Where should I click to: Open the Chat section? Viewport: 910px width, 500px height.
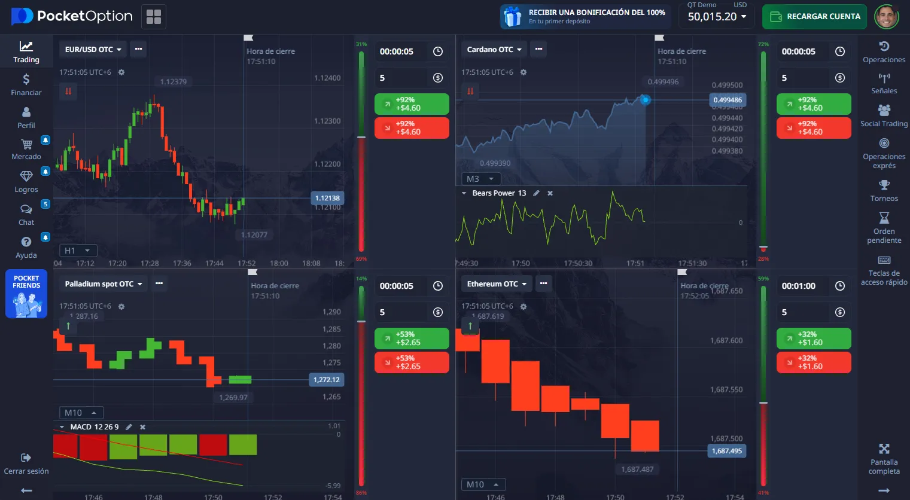pos(26,215)
